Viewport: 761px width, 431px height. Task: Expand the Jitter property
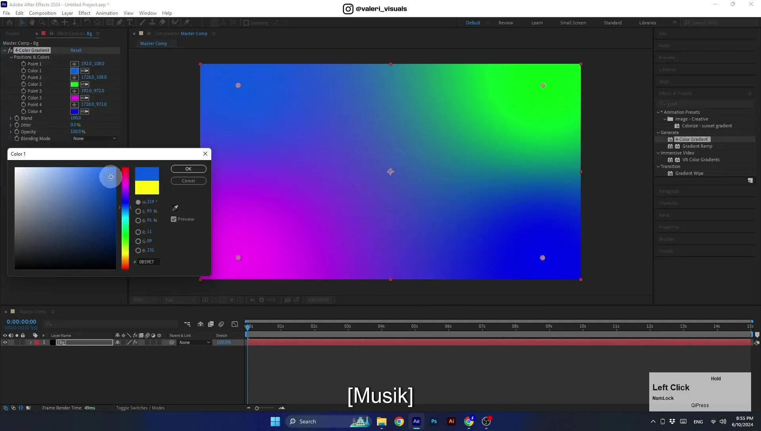11,125
